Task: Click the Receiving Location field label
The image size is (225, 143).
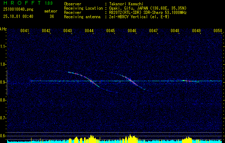Action: pos(83,8)
